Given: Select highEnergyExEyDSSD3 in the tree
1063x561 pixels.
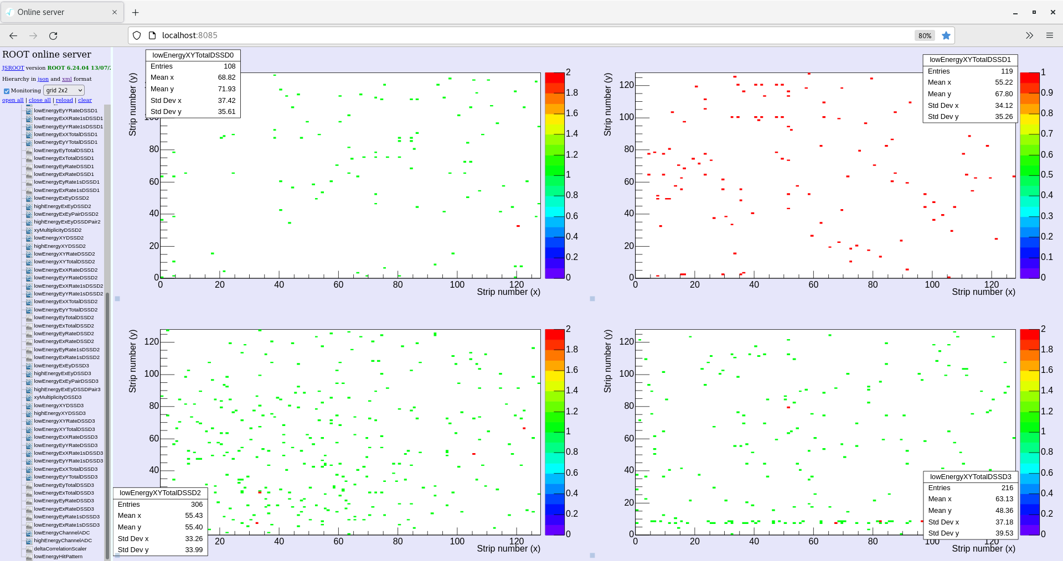Looking at the screenshot, I should (x=62, y=373).
